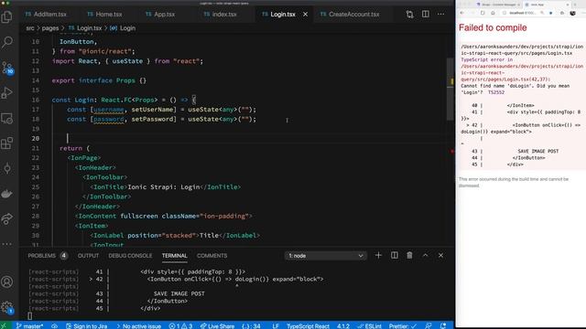The image size is (586, 329).
Task: Show additional activity bar views ellipsis
Action: coord(7,244)
